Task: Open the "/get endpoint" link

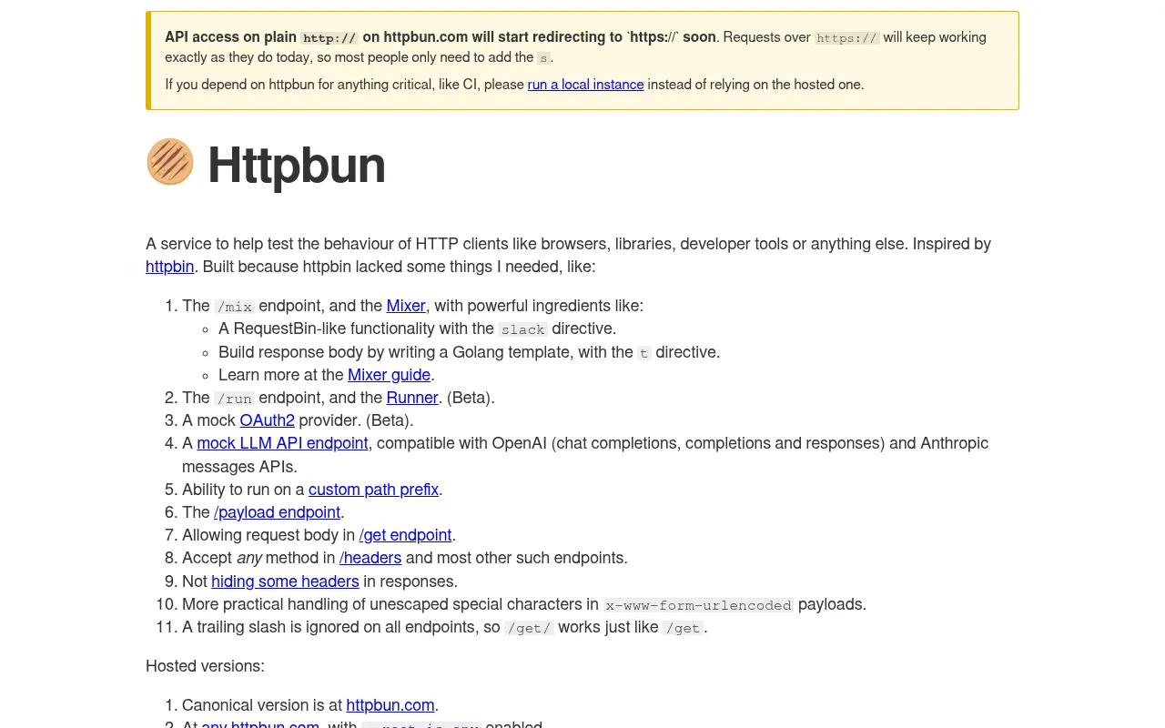Action: [405, 535]
